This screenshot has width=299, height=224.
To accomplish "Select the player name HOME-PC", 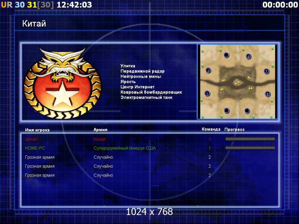I will 35,148.
